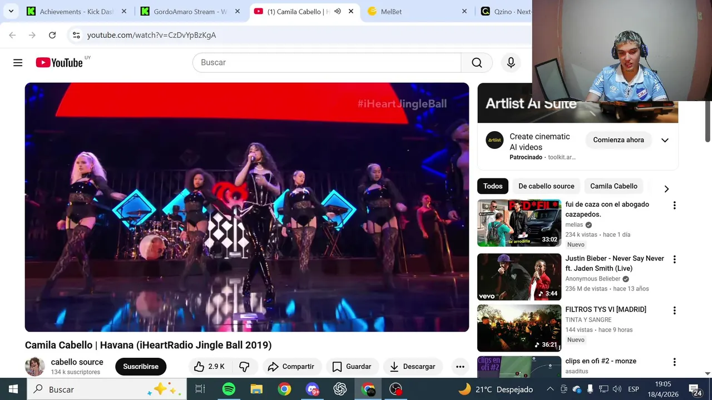This screenshot has height=400, width=712.
Task: Switch to the MelBet tab
Action: click(417, 11)
